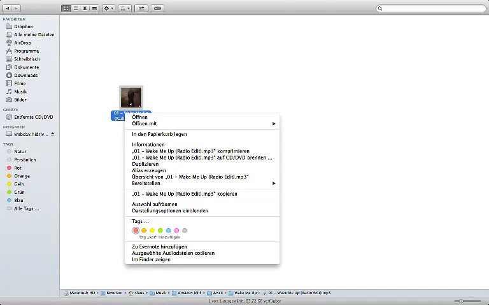This screenshot has width=489, height=305.
Task: Open the arrange-by dropdown in toolbar
Action: click(x=125, y=8)
